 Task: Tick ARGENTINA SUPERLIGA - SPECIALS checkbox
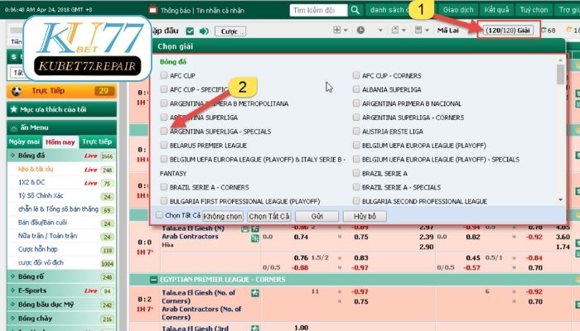tap(164, 131)
